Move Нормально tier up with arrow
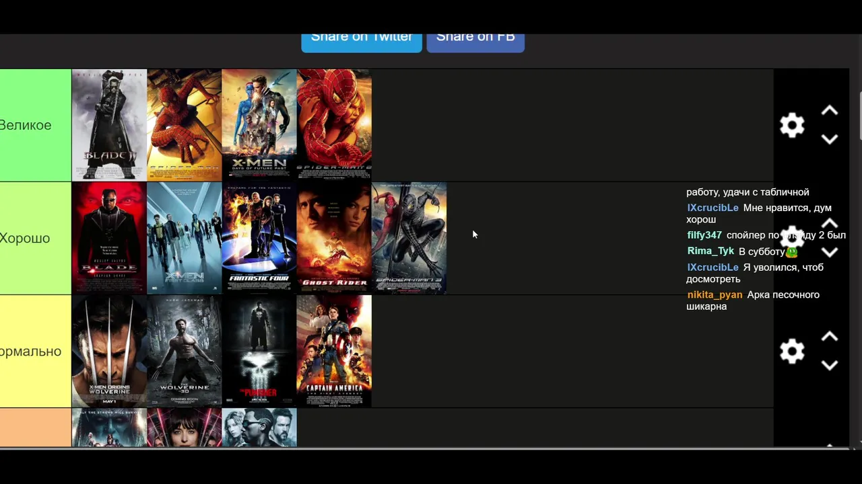Screen dimensions: 862x484 pyautogui.click(x=830, y=337)
